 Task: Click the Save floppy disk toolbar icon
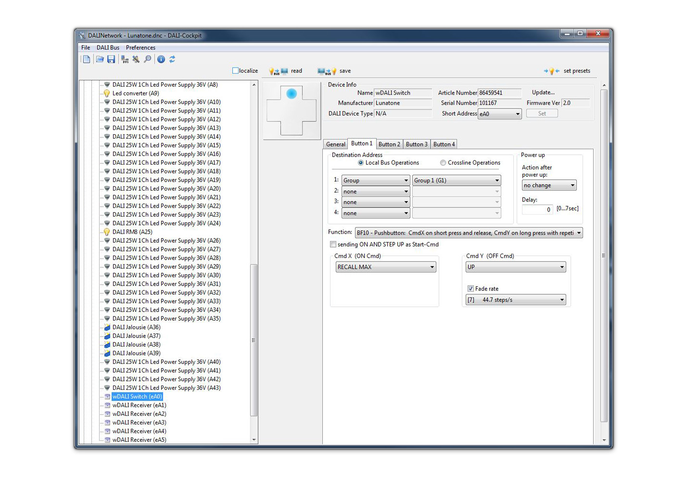(x=111, y=59)
